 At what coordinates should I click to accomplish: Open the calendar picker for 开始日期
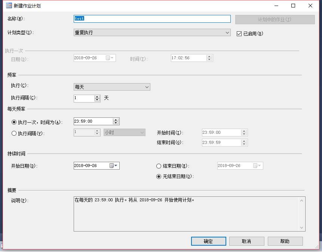[113, 166]
